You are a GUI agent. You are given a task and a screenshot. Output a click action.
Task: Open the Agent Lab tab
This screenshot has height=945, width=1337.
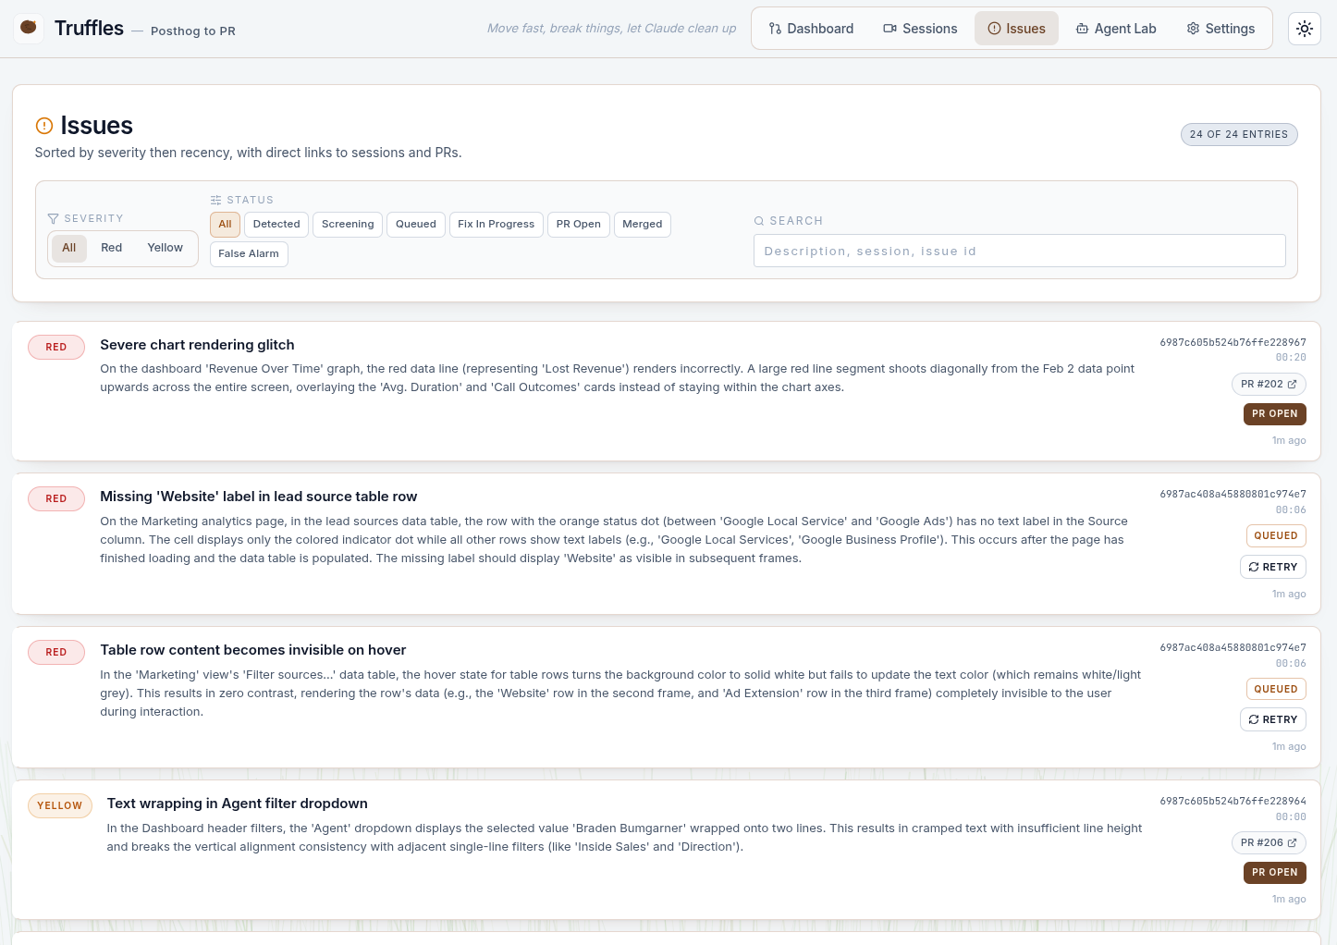pos(1116,29)
